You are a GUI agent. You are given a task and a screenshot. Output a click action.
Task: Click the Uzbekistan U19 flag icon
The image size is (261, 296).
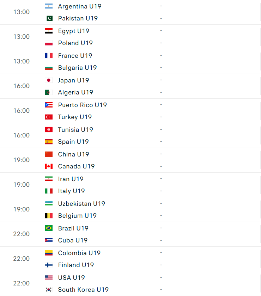[x=49, y=204]
